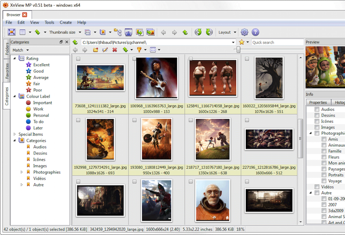Open the Edit menu

21,22
